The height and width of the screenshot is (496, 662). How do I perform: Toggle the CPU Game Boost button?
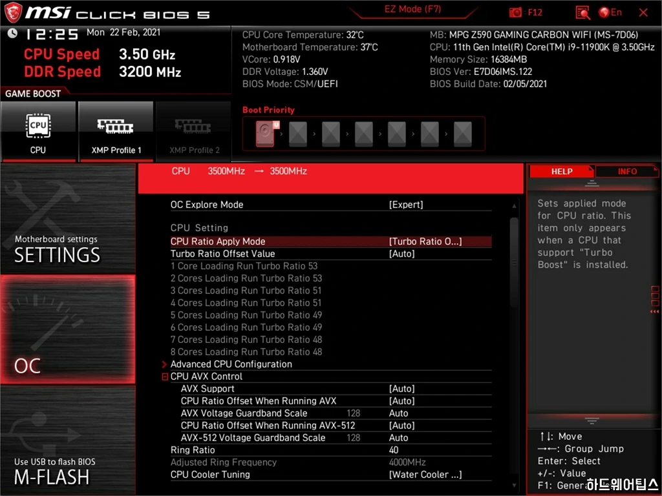(x=38, y=131)
